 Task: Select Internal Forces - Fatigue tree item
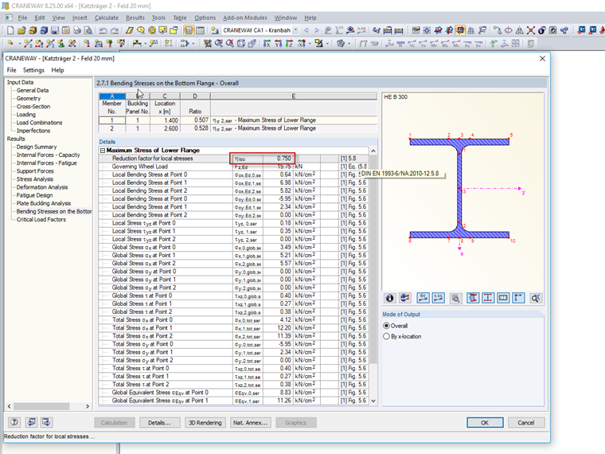point(47,163)
